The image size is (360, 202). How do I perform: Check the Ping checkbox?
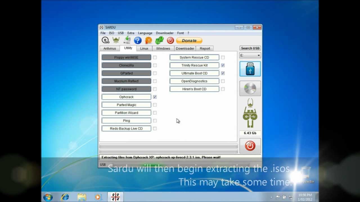155,120
